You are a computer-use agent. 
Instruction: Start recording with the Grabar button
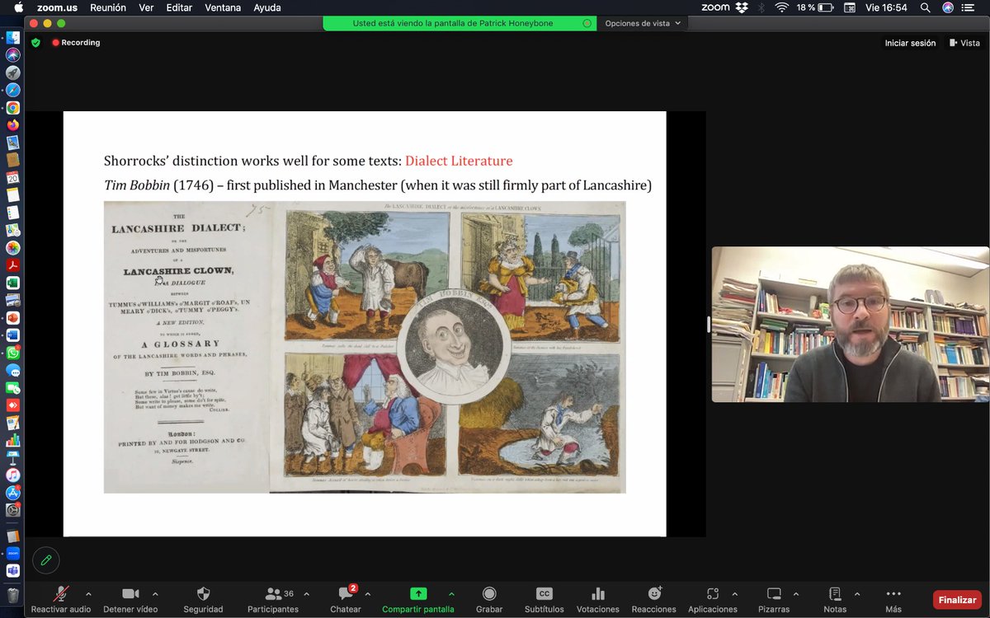pyautogui.click(x=489, y=600)
